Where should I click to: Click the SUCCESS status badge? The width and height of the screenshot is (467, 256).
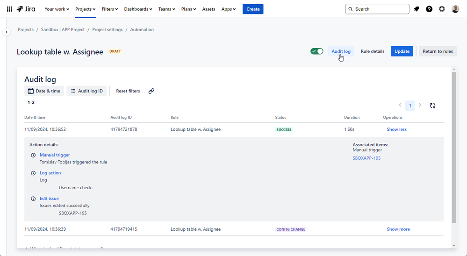pos(284,130)
